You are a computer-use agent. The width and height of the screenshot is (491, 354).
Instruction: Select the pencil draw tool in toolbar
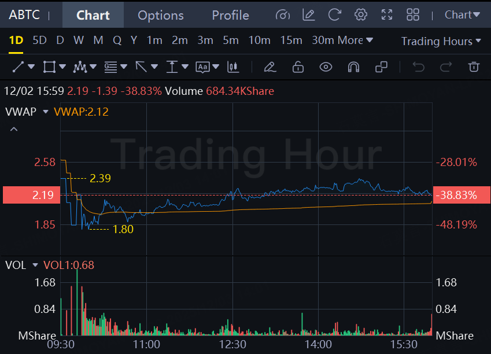[269, 67]
